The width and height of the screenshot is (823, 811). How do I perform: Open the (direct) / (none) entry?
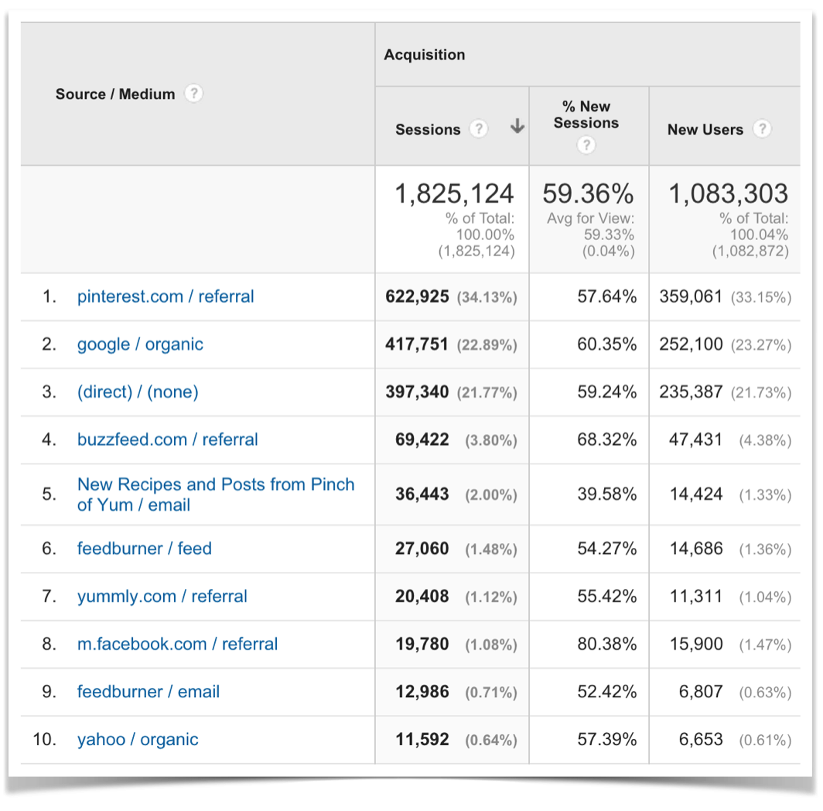click(138, 392)
